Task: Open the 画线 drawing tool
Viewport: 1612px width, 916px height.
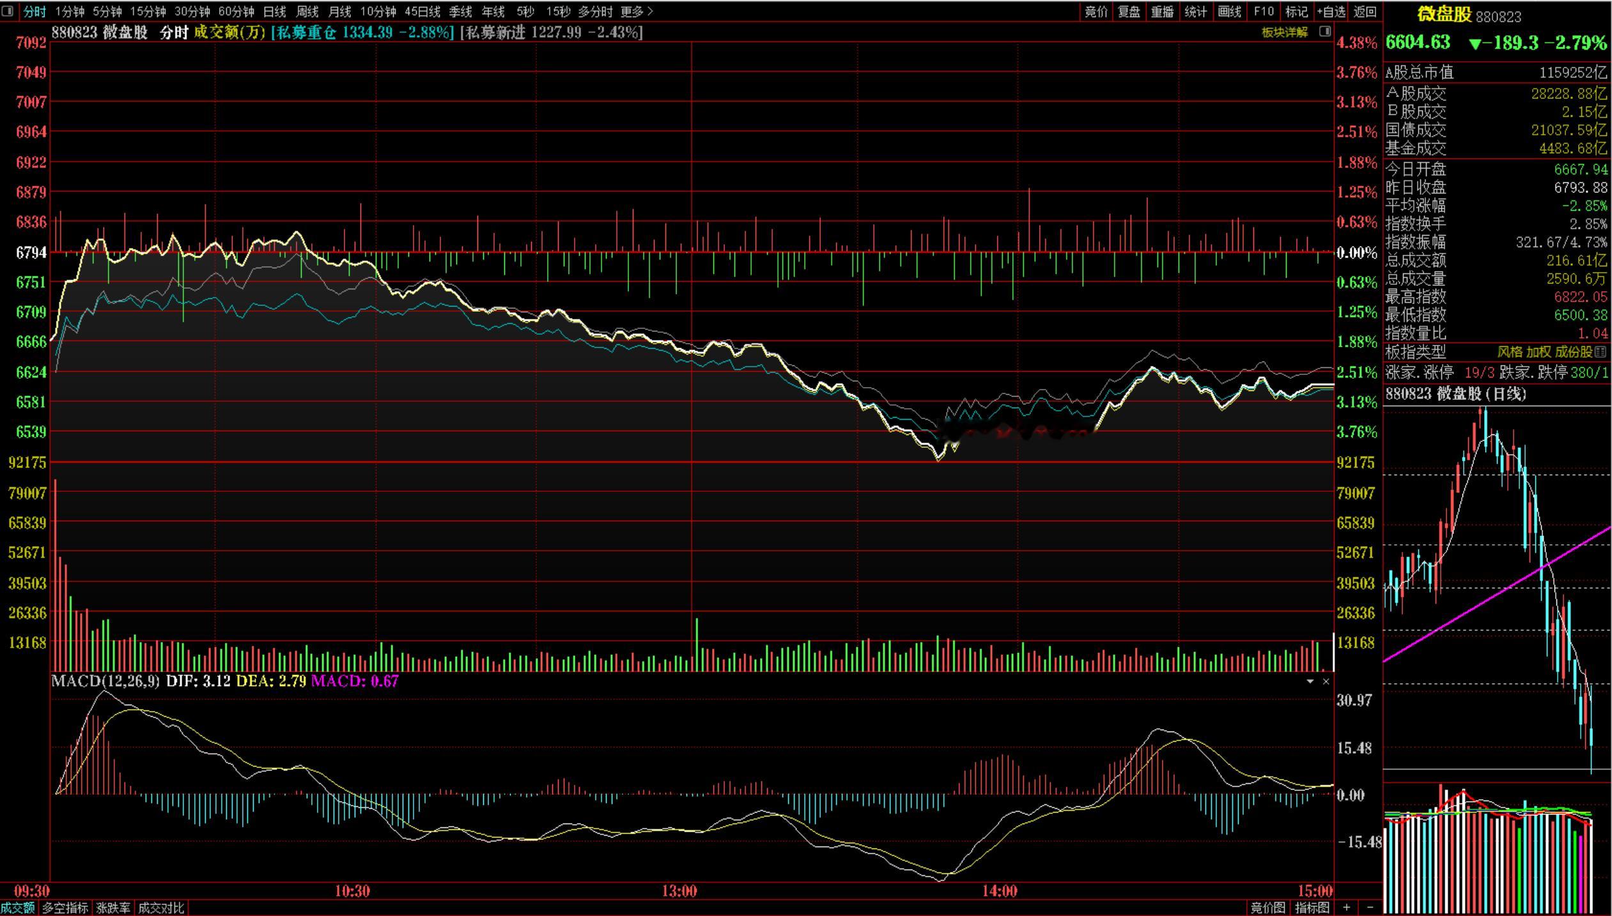Action: tap(1229, 11)
